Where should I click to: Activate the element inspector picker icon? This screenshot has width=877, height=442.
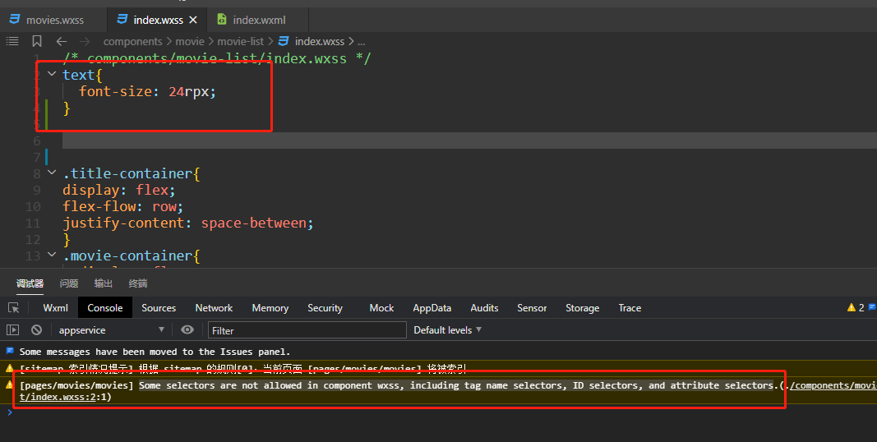14,308
